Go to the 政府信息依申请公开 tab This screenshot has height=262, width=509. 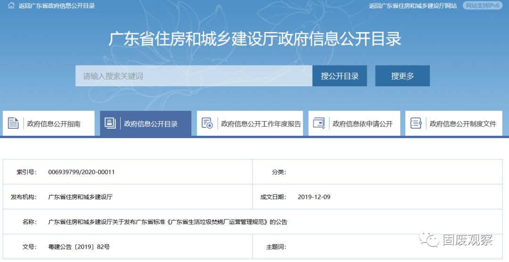pos(362,124)
